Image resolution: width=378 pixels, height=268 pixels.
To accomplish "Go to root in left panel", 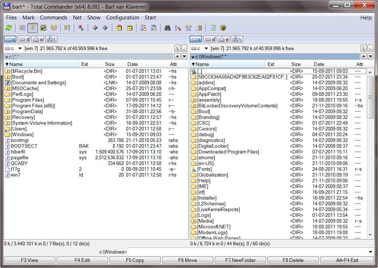I will (x=177, y=49).
